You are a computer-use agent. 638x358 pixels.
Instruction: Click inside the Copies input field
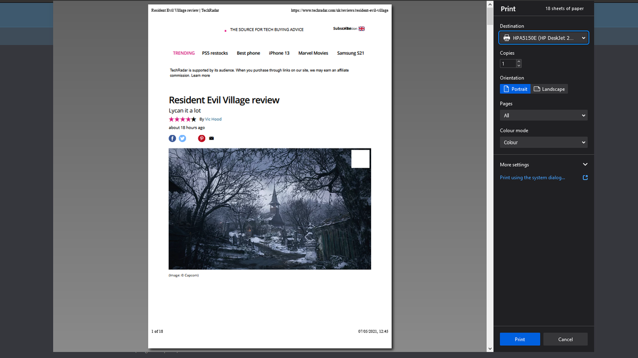(507, 63)
